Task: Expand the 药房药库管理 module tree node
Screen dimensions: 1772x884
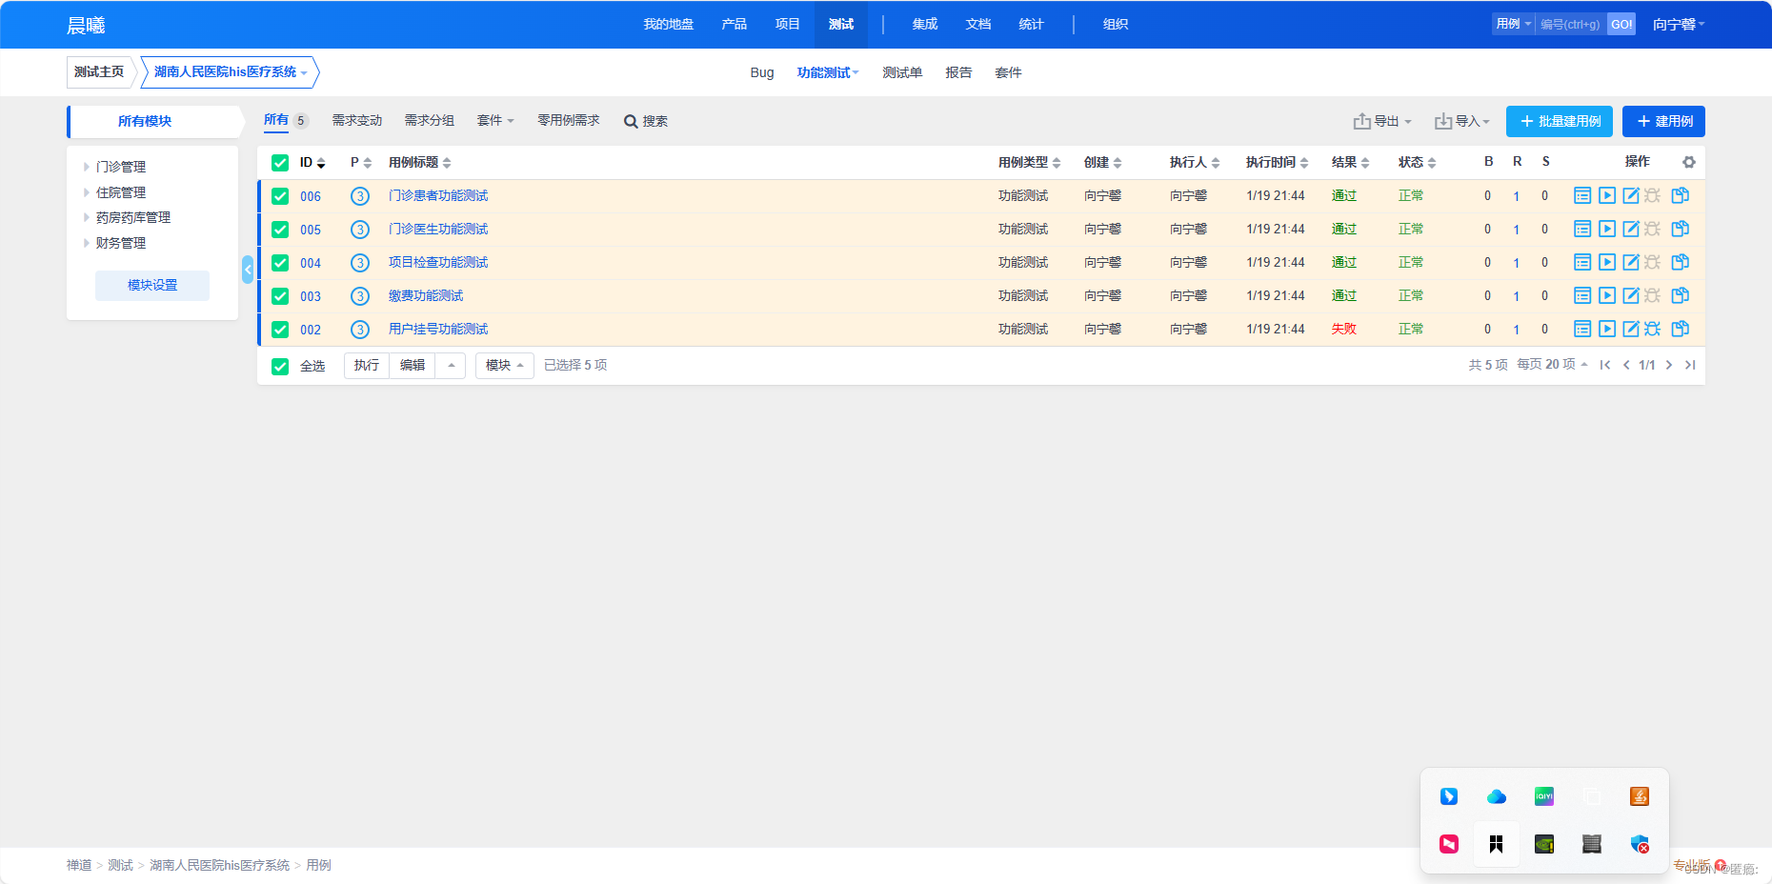Action: [x=87, y=217]
